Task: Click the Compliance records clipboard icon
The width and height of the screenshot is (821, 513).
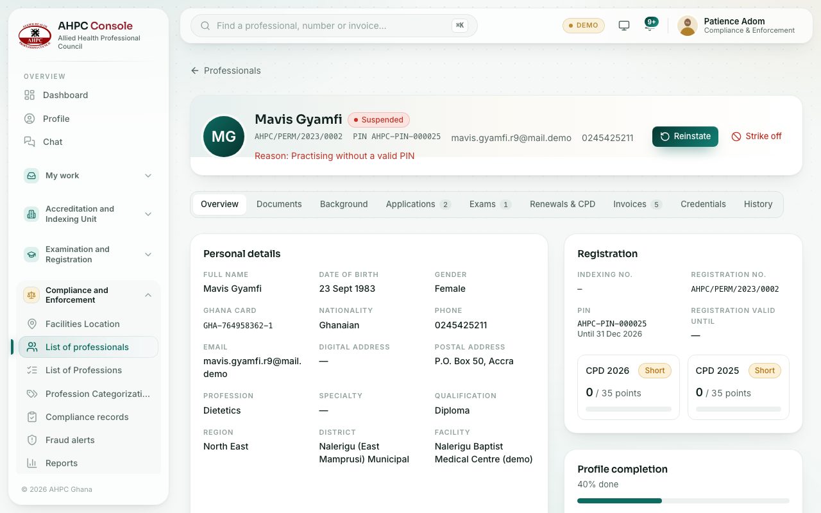Action: (32, 417)
